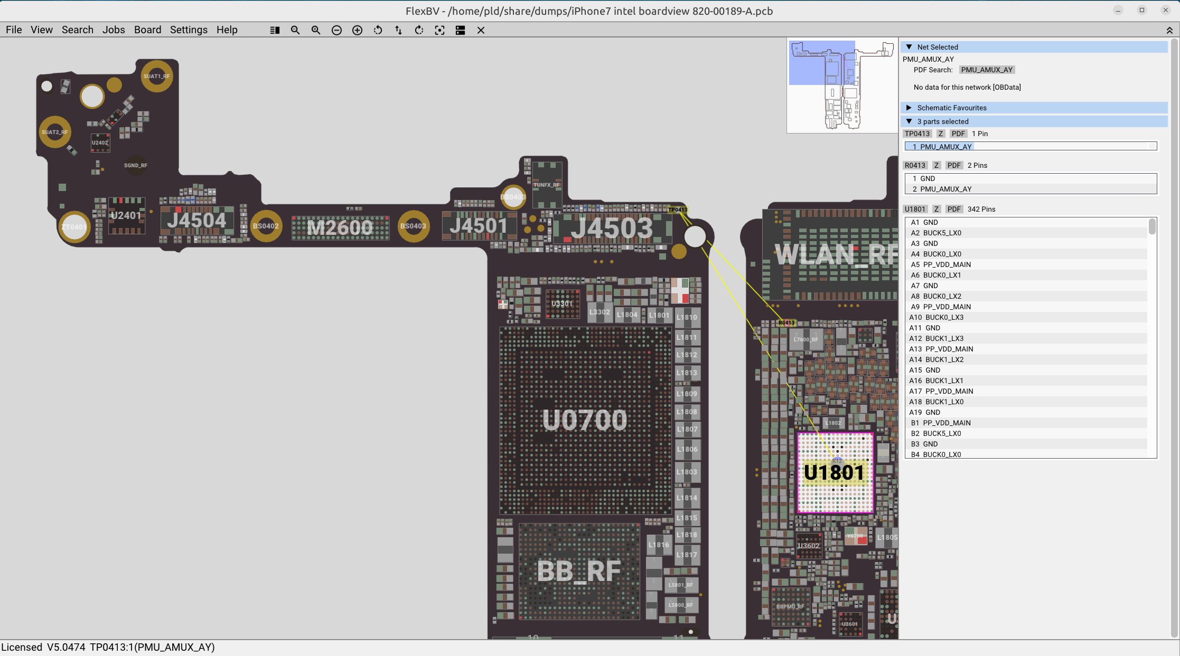1180x656 pixels.
Task: Open the Settings menu
Action: (189, 30)
